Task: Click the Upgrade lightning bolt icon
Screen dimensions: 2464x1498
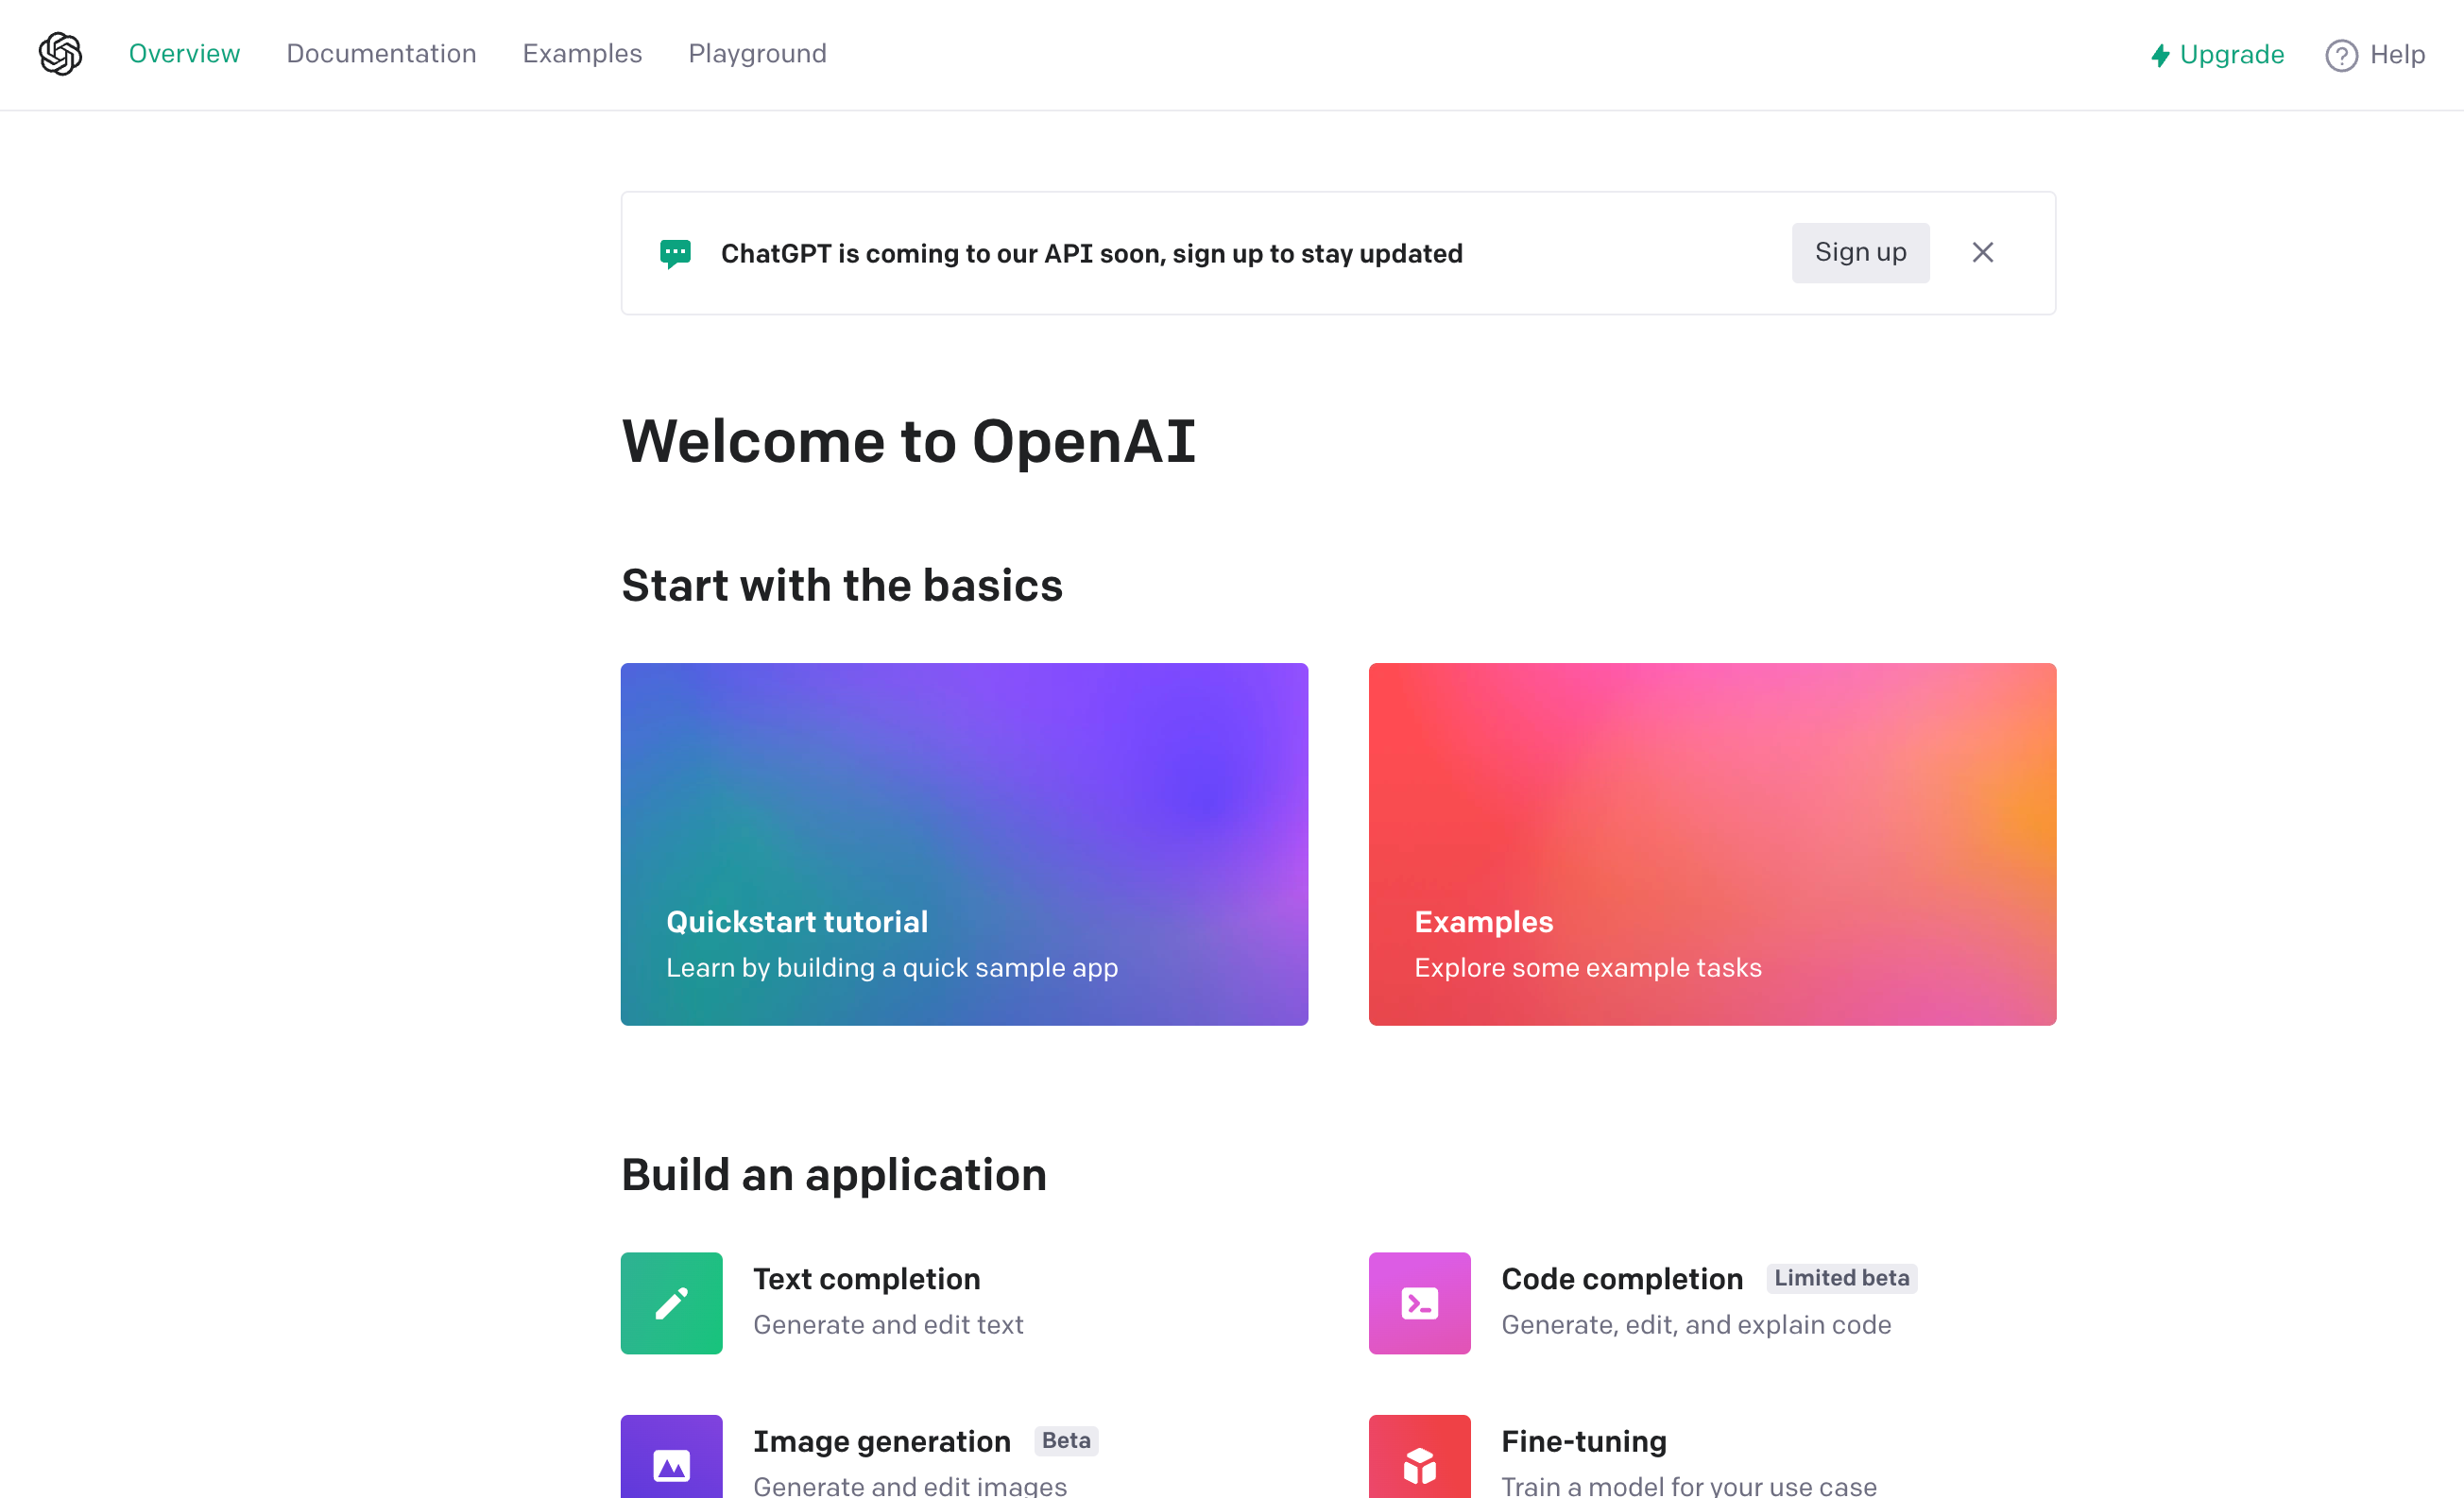Action: click(2160, 55)
